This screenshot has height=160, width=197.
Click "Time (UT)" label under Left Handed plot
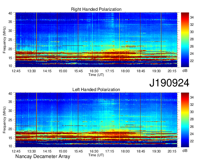point(96,155)
